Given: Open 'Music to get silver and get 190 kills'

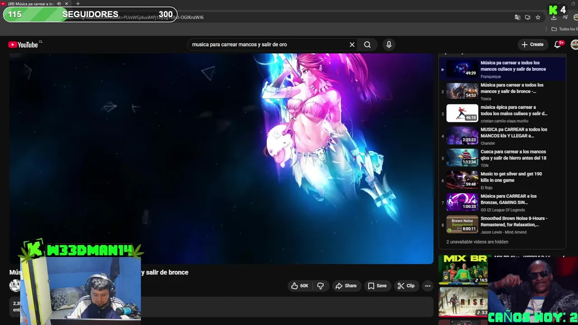Looking at the screenshot, I should pos(511,177).
